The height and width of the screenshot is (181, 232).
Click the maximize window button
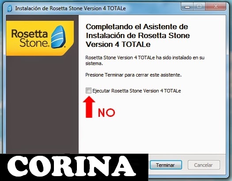tap(199, 6)
